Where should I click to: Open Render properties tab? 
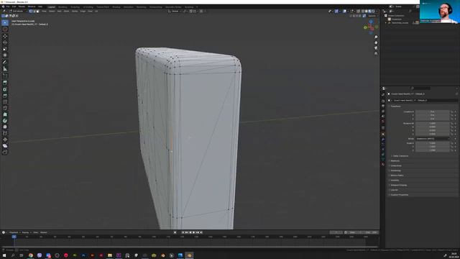(383, 101)
